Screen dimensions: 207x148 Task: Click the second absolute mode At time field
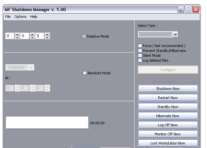[25, 88]
